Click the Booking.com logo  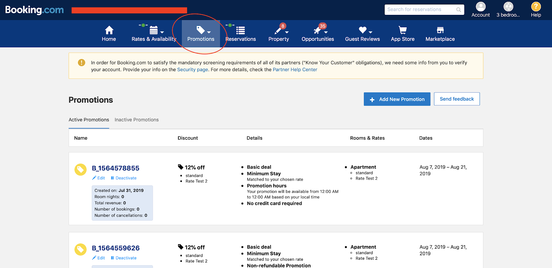point(34,10)
